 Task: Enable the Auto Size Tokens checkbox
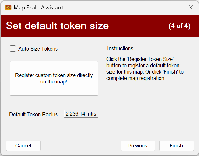13,49
